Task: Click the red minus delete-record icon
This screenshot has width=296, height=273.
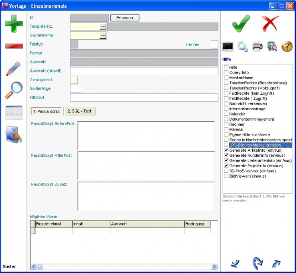Action: 14,46
